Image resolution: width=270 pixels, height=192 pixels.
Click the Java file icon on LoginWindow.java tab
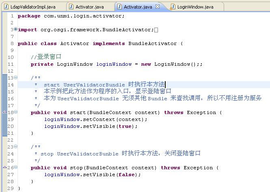(x=173, y=7)
